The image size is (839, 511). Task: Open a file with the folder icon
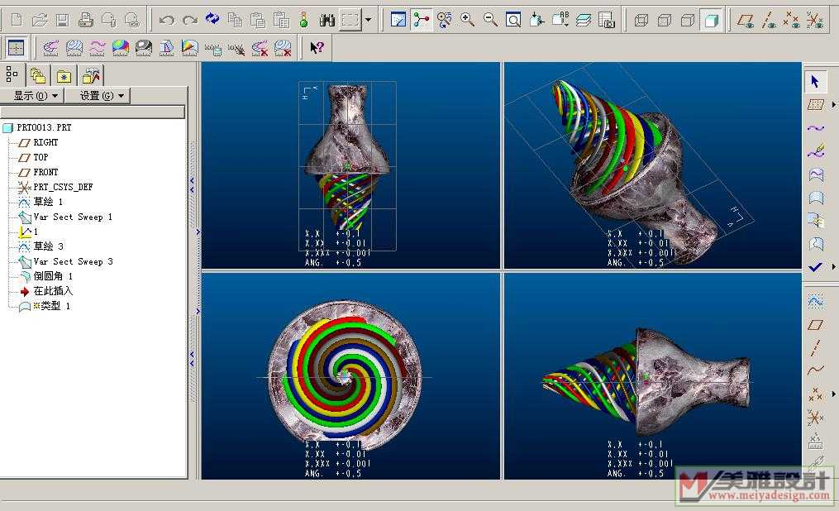pyautogui.click(x=40, y=21)
